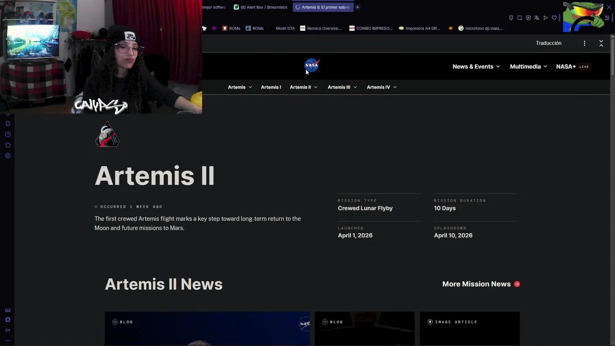Open the second BLOG news card
This screenshot has width=615, height=346.
[365, 329]
